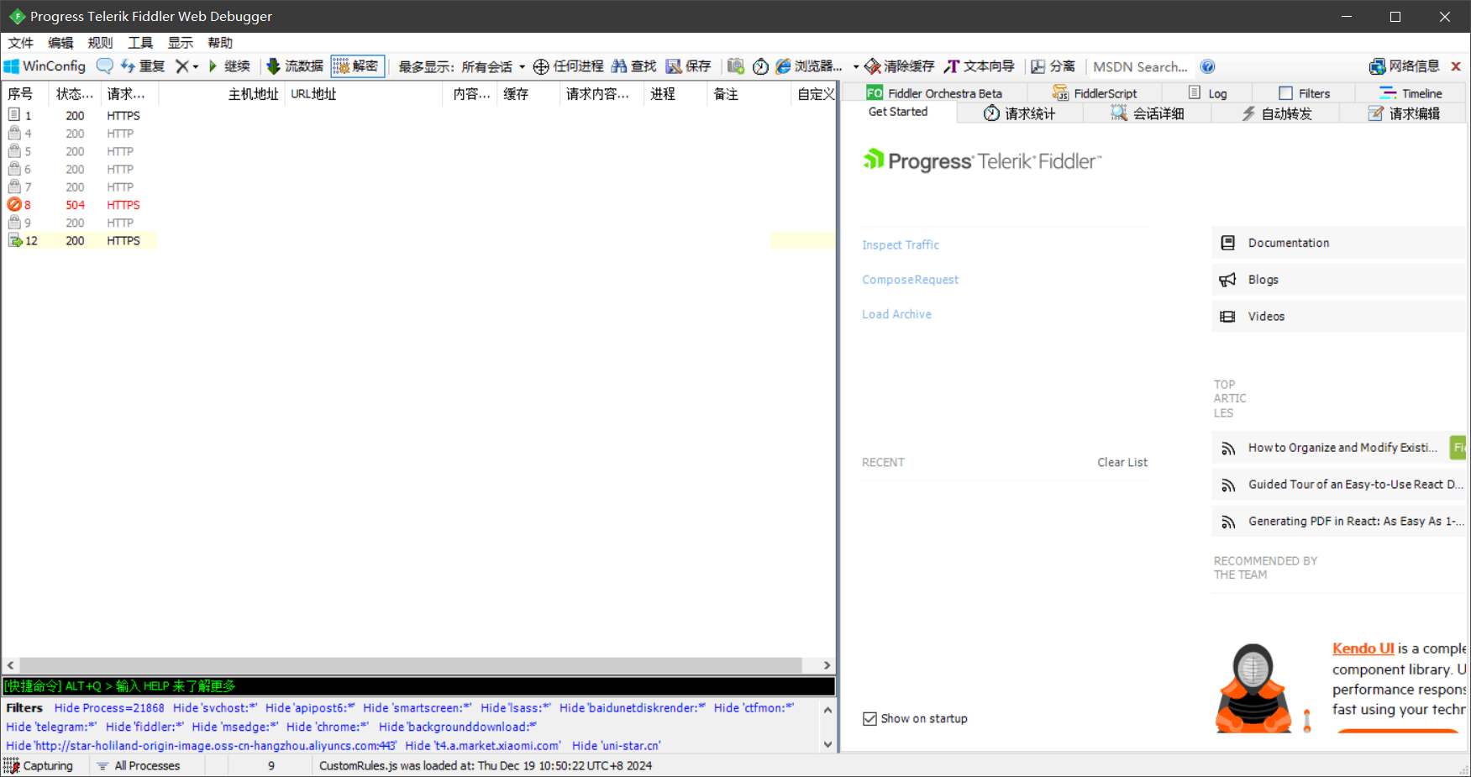Switch to the Filters tab
The height and width of the screenshot is (777, 1471).
tap(1305, 93)
